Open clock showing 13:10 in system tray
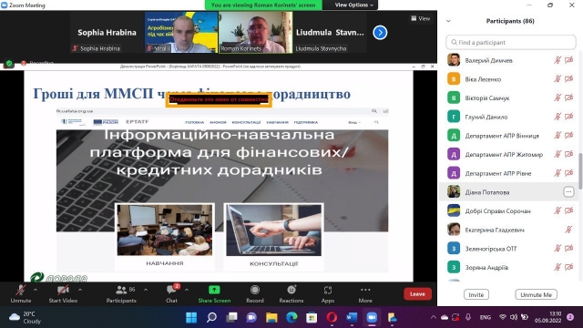The width and height of the screenshot is (583, 328). click(x=547, y=317)
